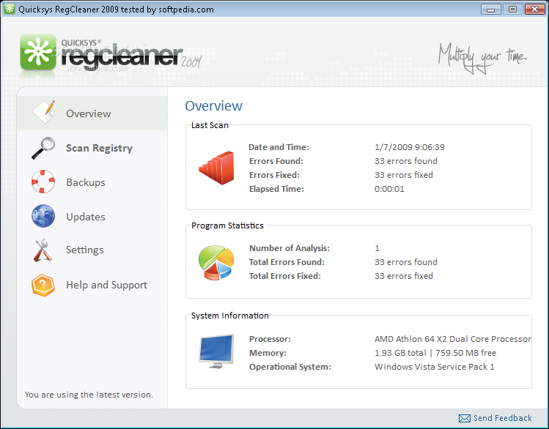Click the Send Feedback link
The image size is (549, 429).
(502, 418)
